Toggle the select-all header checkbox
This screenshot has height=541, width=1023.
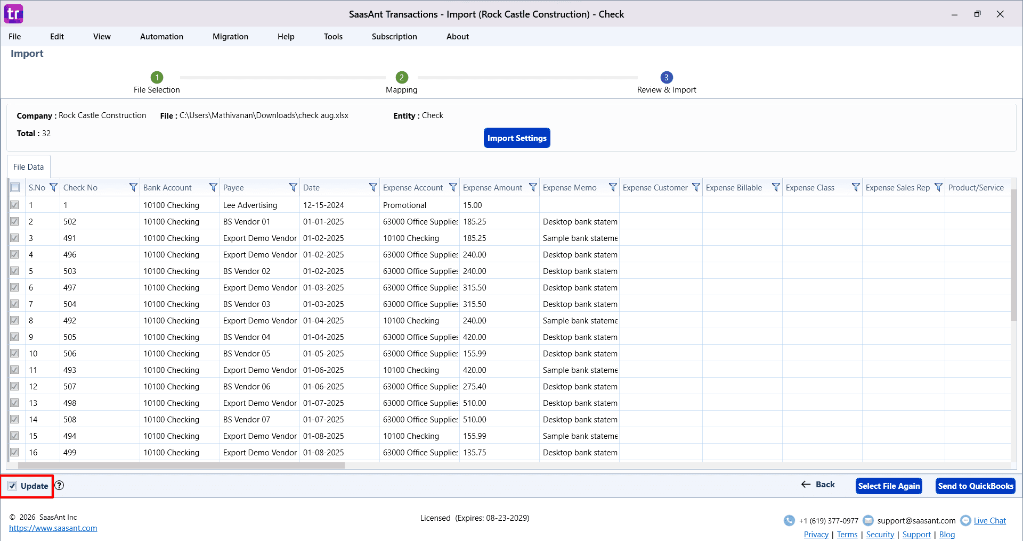(x=15, y=187)
